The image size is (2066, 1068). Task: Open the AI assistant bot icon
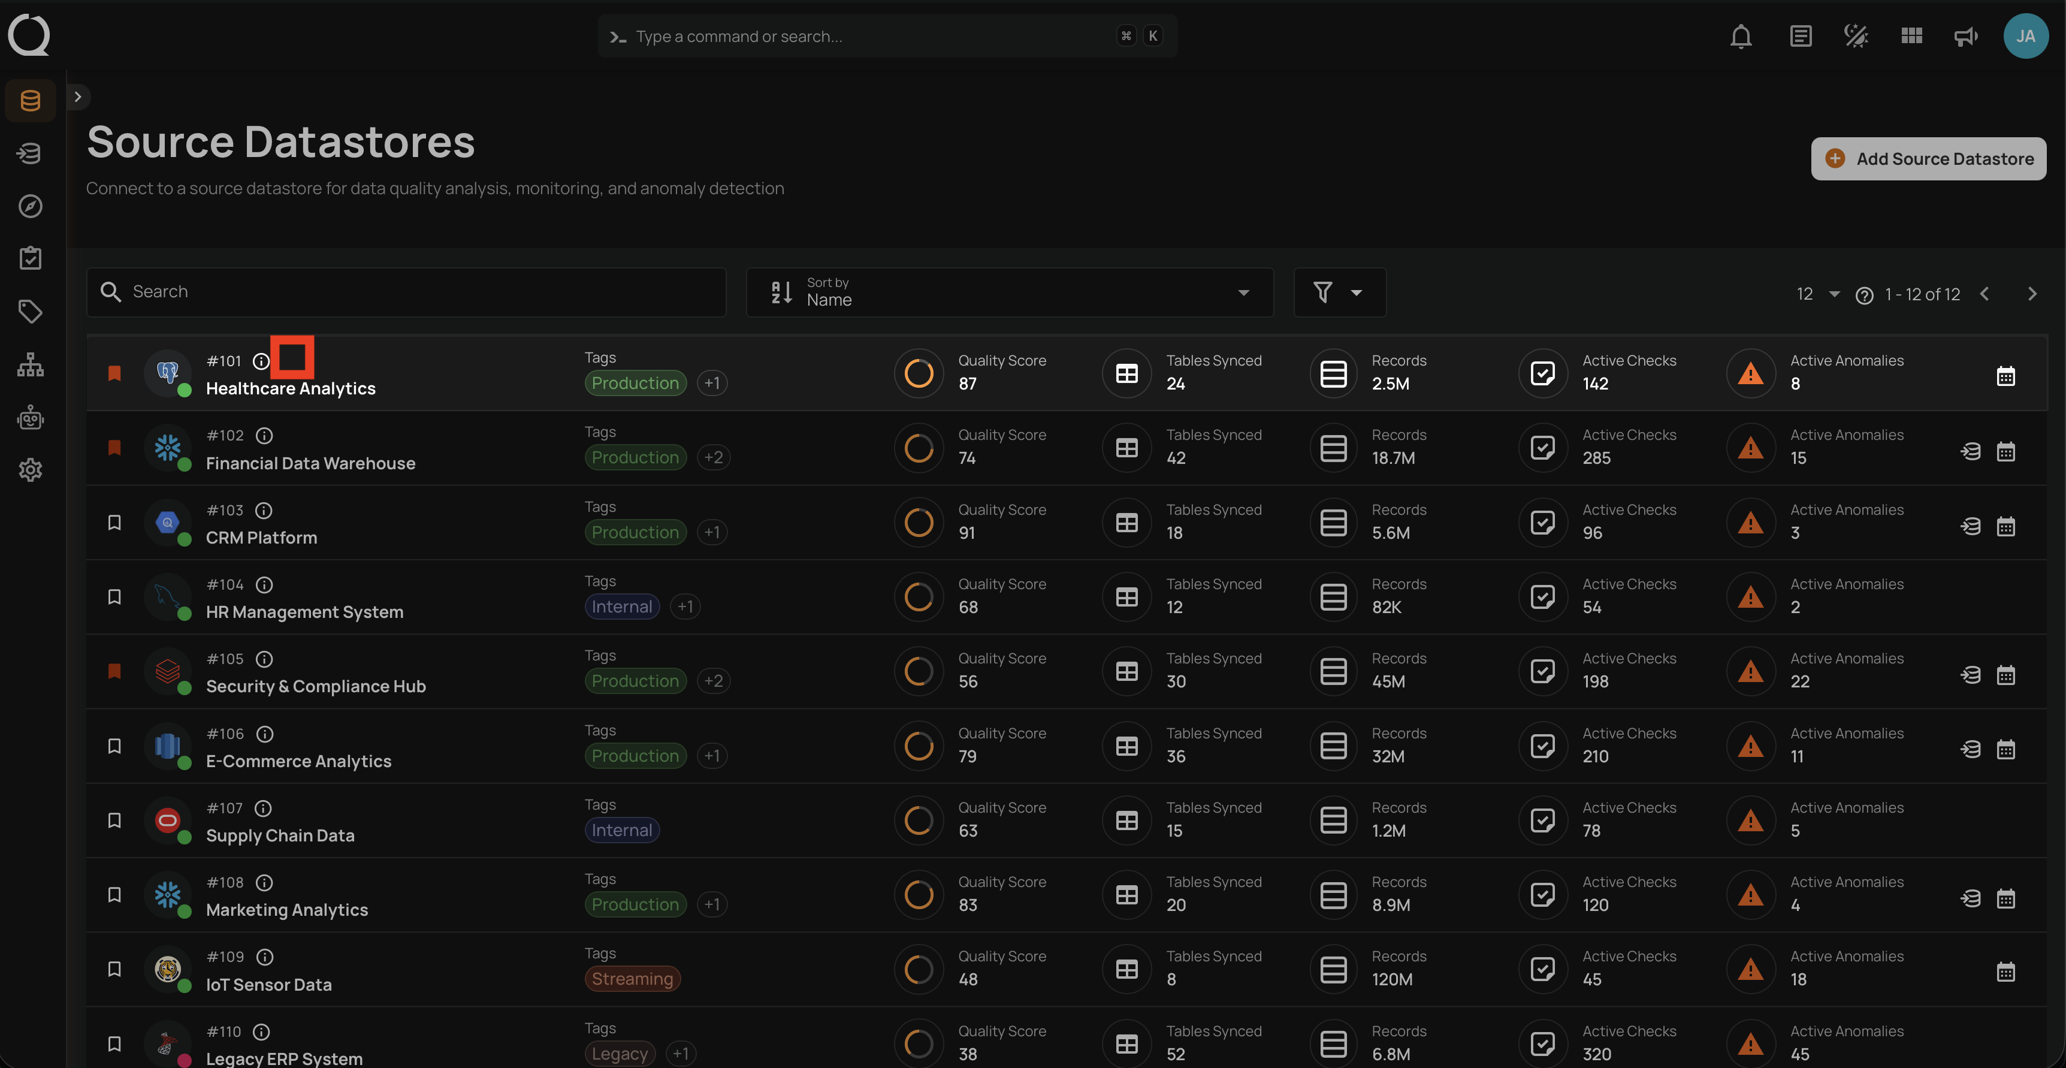(30, 417)
